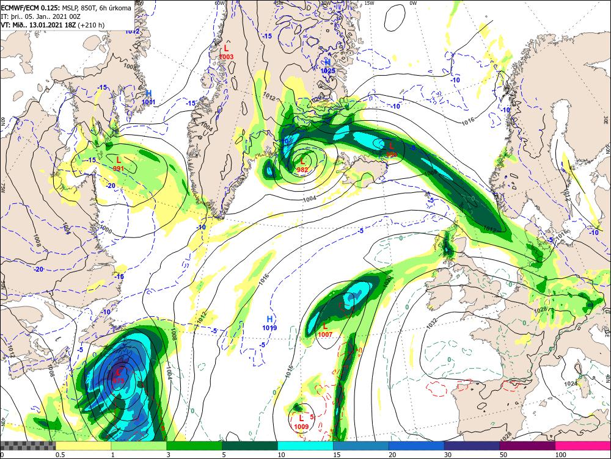This screenshot has width=611, height=459.
Task: Click the 1032 isobar label near France
Action: coord(433,323)
